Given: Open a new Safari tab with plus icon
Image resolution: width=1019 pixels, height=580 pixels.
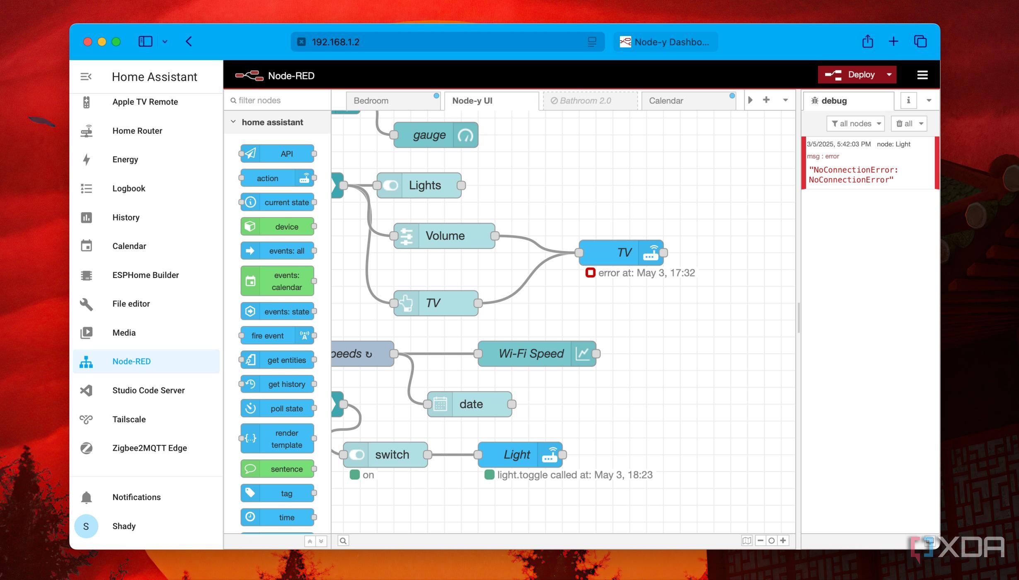Looking at the screenshot, I should 893,41.
